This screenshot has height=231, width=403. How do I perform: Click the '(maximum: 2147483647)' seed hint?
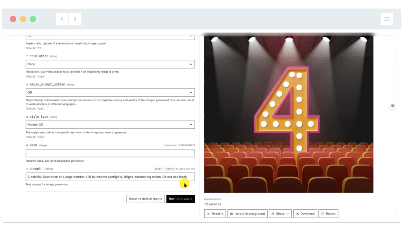point(179,146)
